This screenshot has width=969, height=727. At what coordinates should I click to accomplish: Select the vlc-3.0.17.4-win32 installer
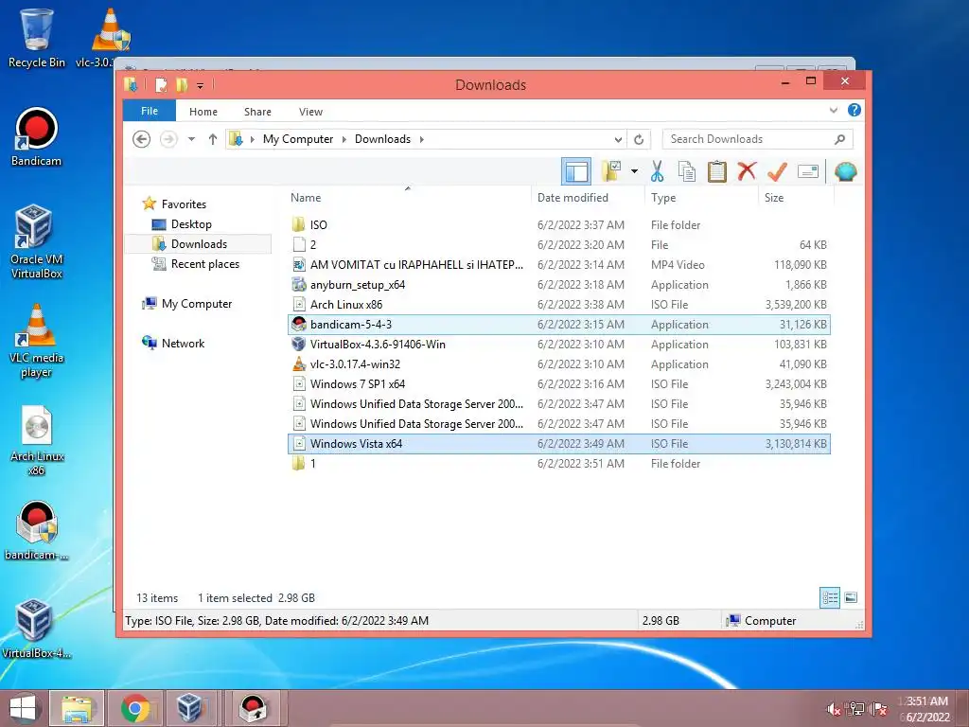click(558, 364)
